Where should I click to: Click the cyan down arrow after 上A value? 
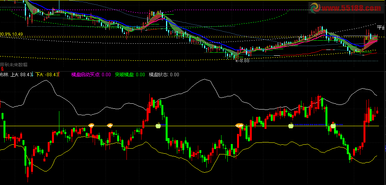point(33,75)
